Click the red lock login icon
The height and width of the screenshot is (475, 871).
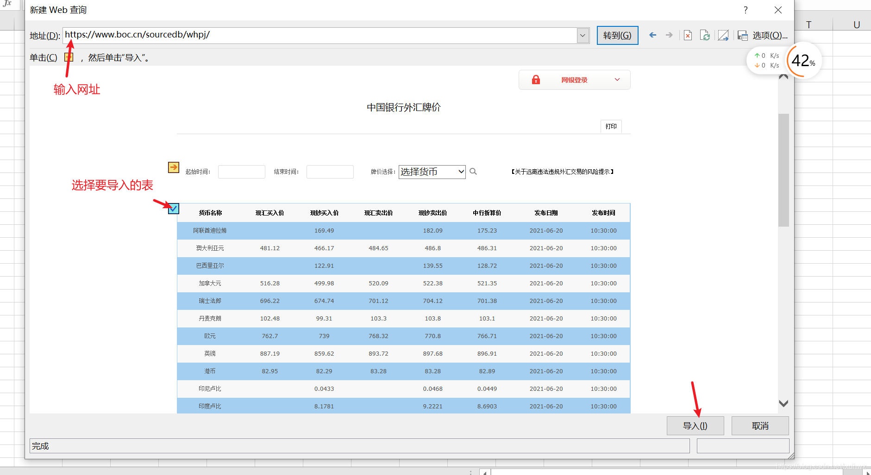536,80
